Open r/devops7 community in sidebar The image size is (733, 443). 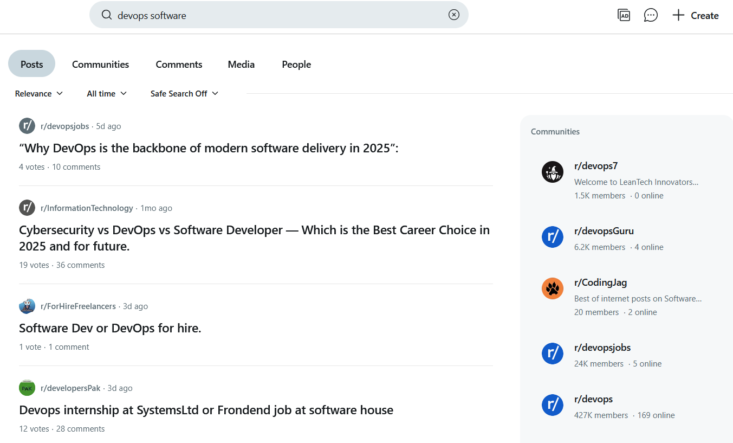point(596,166)
